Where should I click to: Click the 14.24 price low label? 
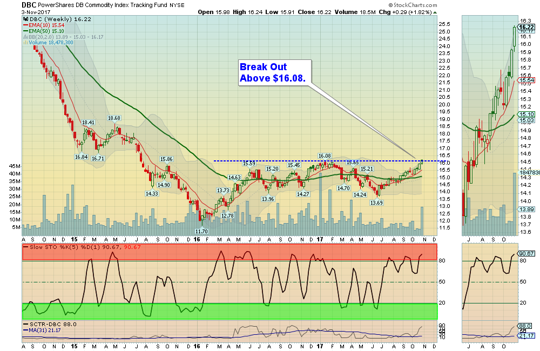click(x=360, y=194)
